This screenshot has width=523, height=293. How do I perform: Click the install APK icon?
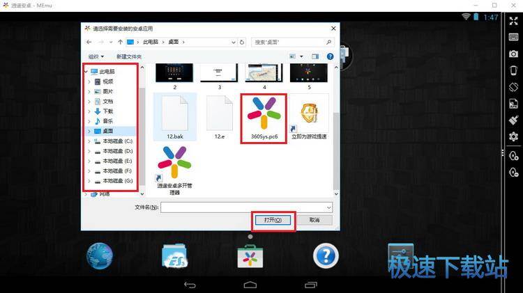(x=514, y=104)
